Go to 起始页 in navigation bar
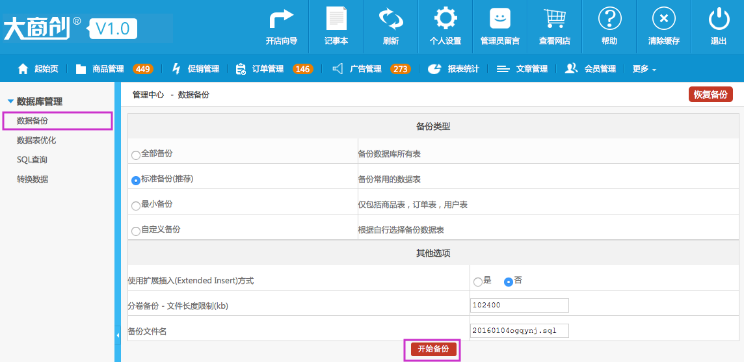Viewport: 744px width, 362px height. point(46,70)
